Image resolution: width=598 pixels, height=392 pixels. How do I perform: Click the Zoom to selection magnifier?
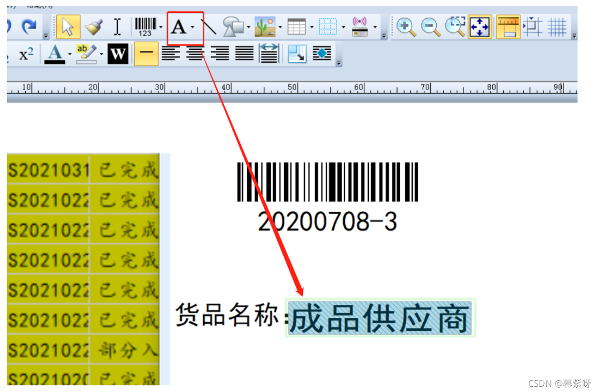[455, 27]
